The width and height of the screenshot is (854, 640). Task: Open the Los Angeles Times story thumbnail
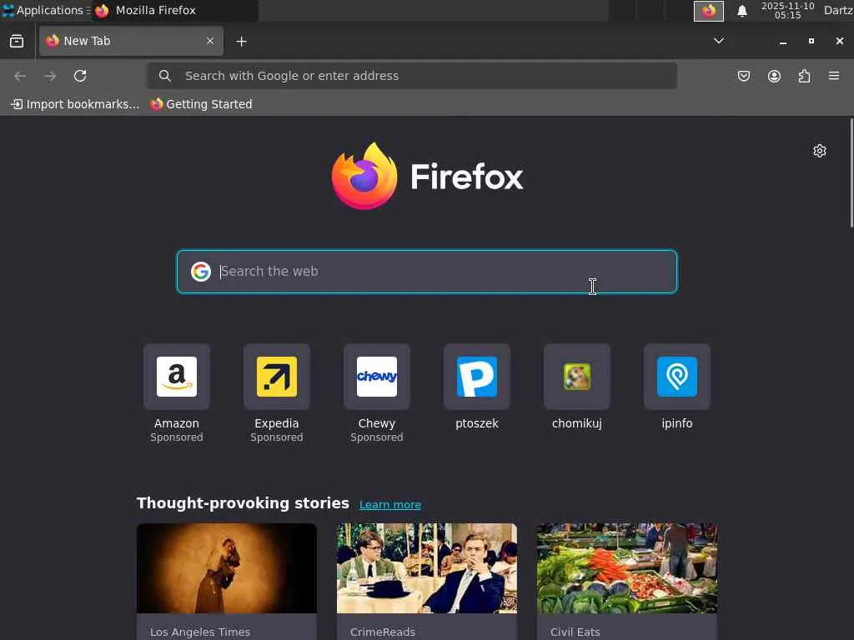pyautogui.click(x=227, y=568)
